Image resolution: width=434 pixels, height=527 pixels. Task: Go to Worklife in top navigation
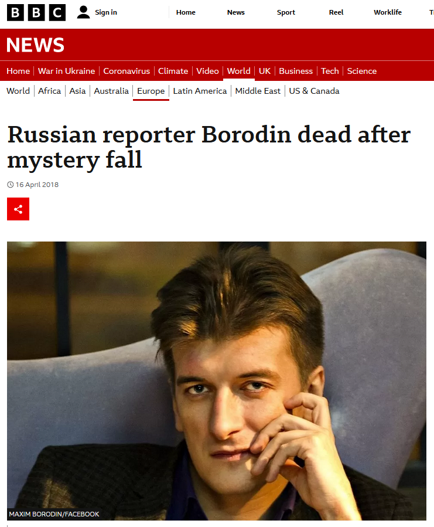click(388, 12)
